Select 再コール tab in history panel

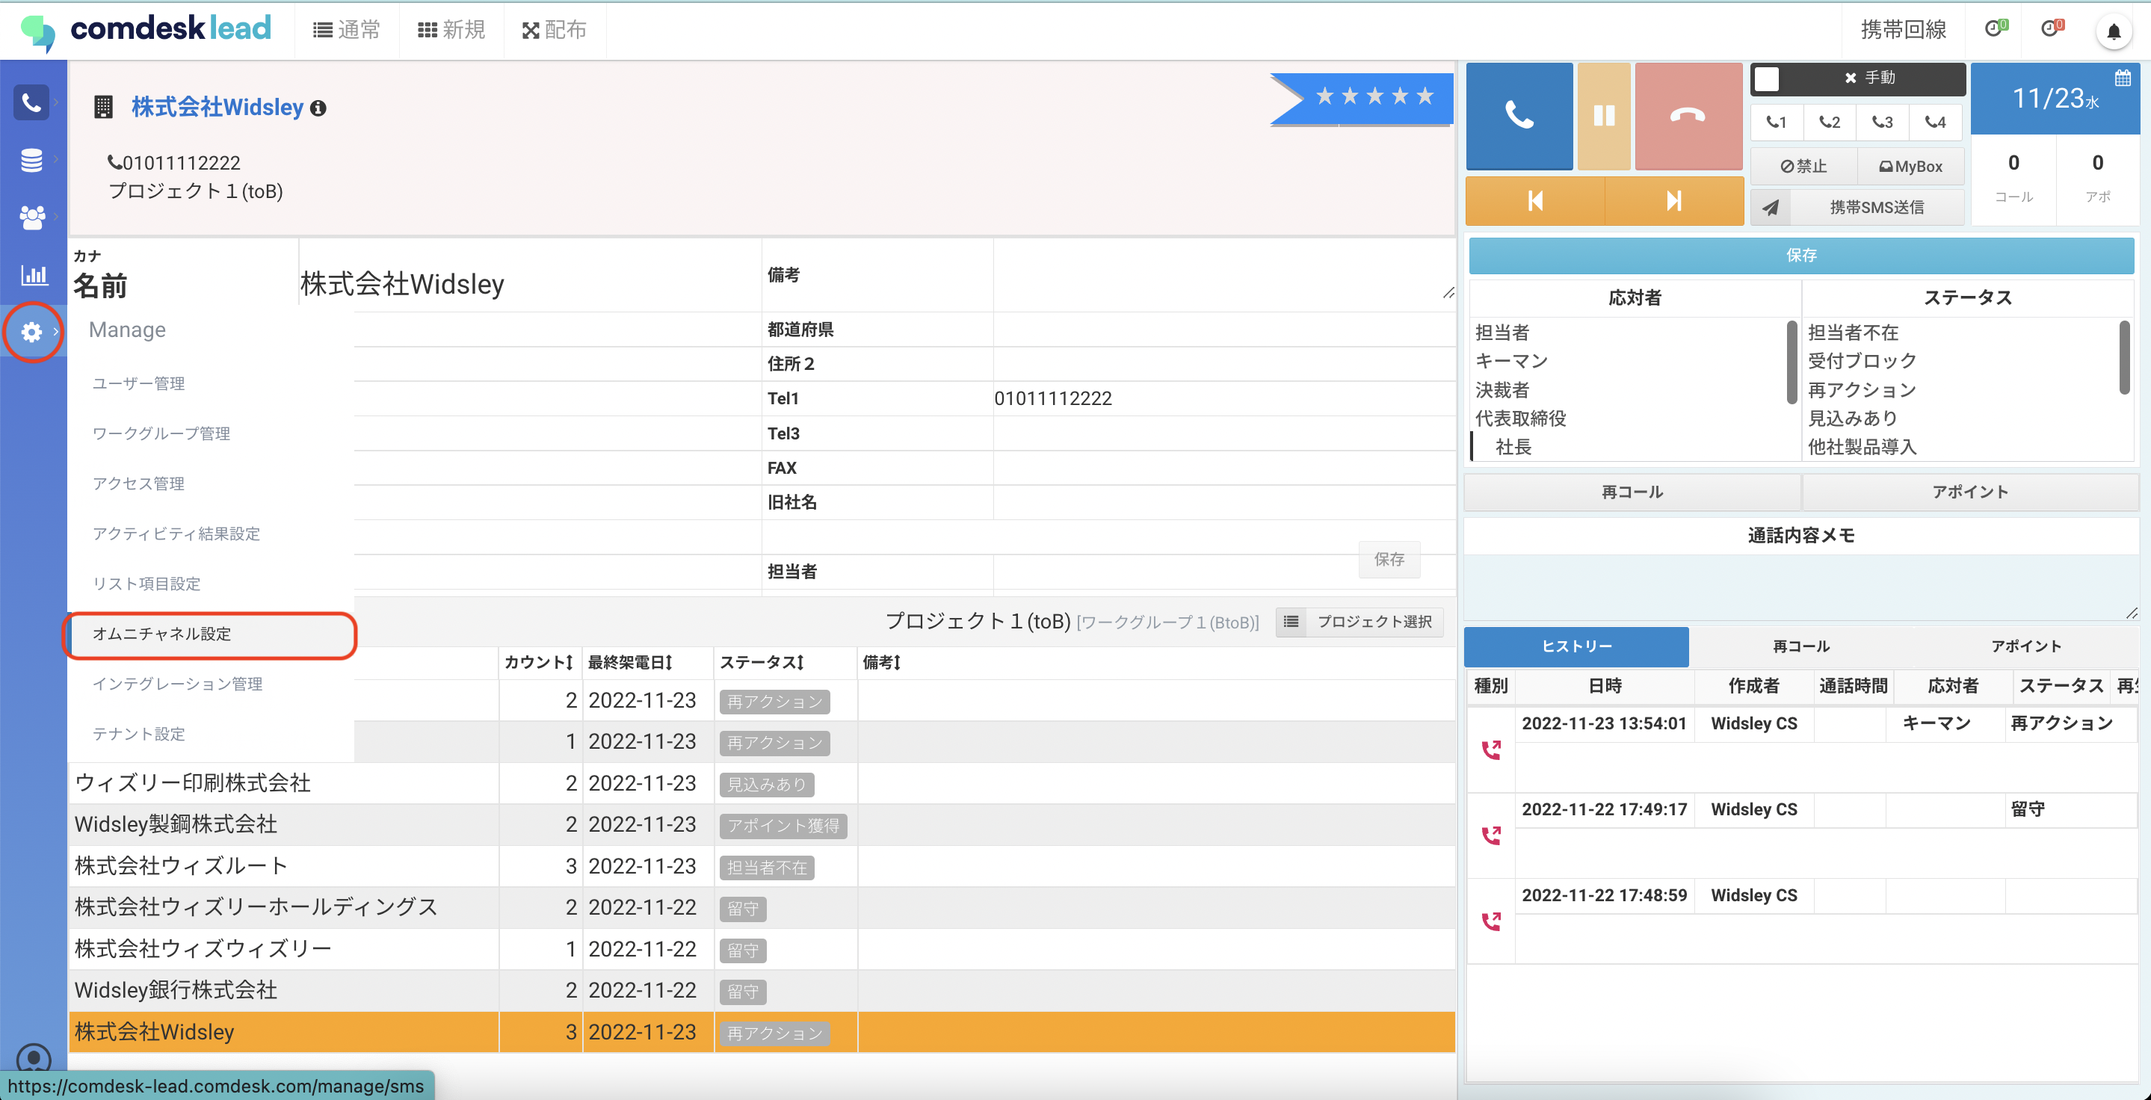[1800, 647]
